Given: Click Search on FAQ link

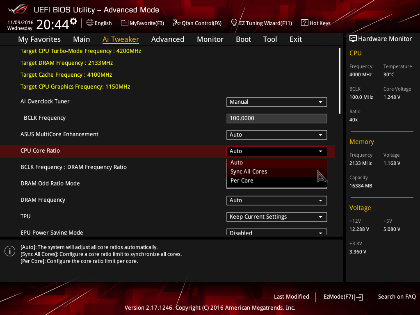Looking at the screenshot, I should pos(397,297).
